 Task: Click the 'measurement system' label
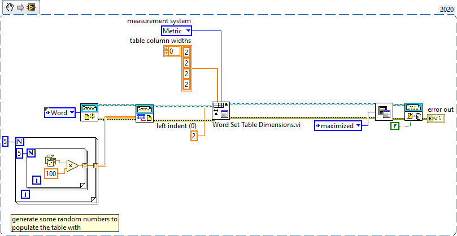click(159, 21)
